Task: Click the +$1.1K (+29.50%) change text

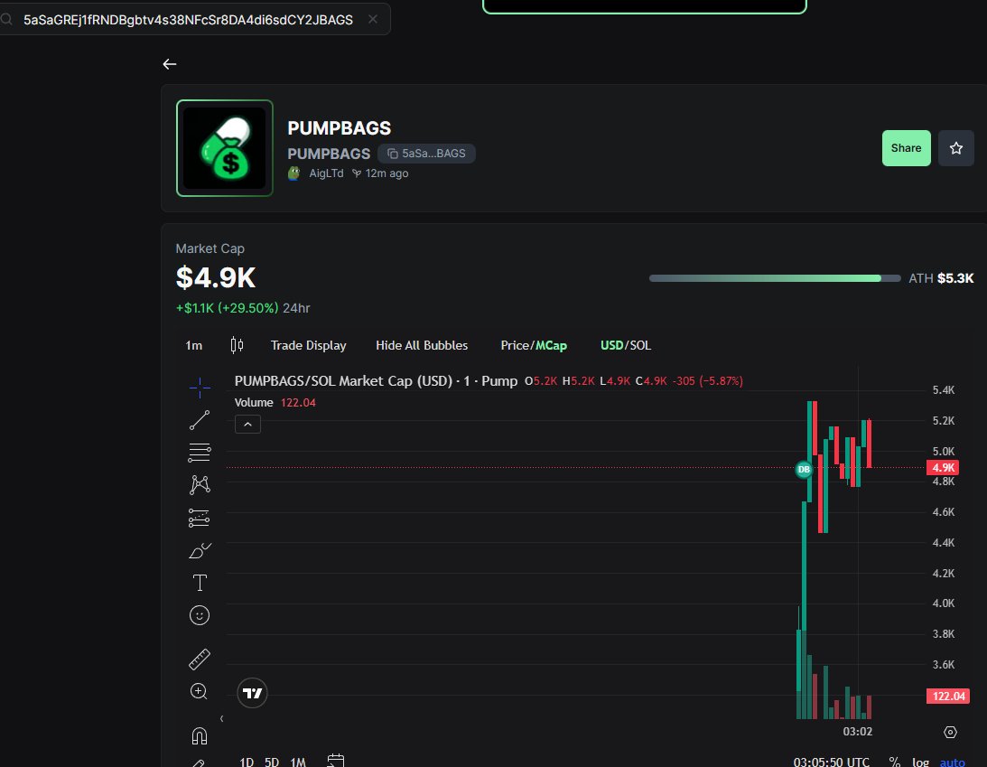Action: pos(227,308)
